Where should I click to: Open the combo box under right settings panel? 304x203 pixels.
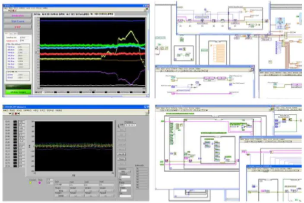point(124,172)
